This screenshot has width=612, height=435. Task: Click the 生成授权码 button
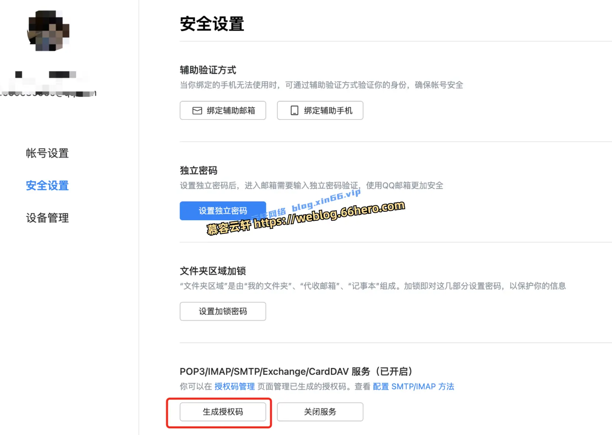(x=223, y=412)
